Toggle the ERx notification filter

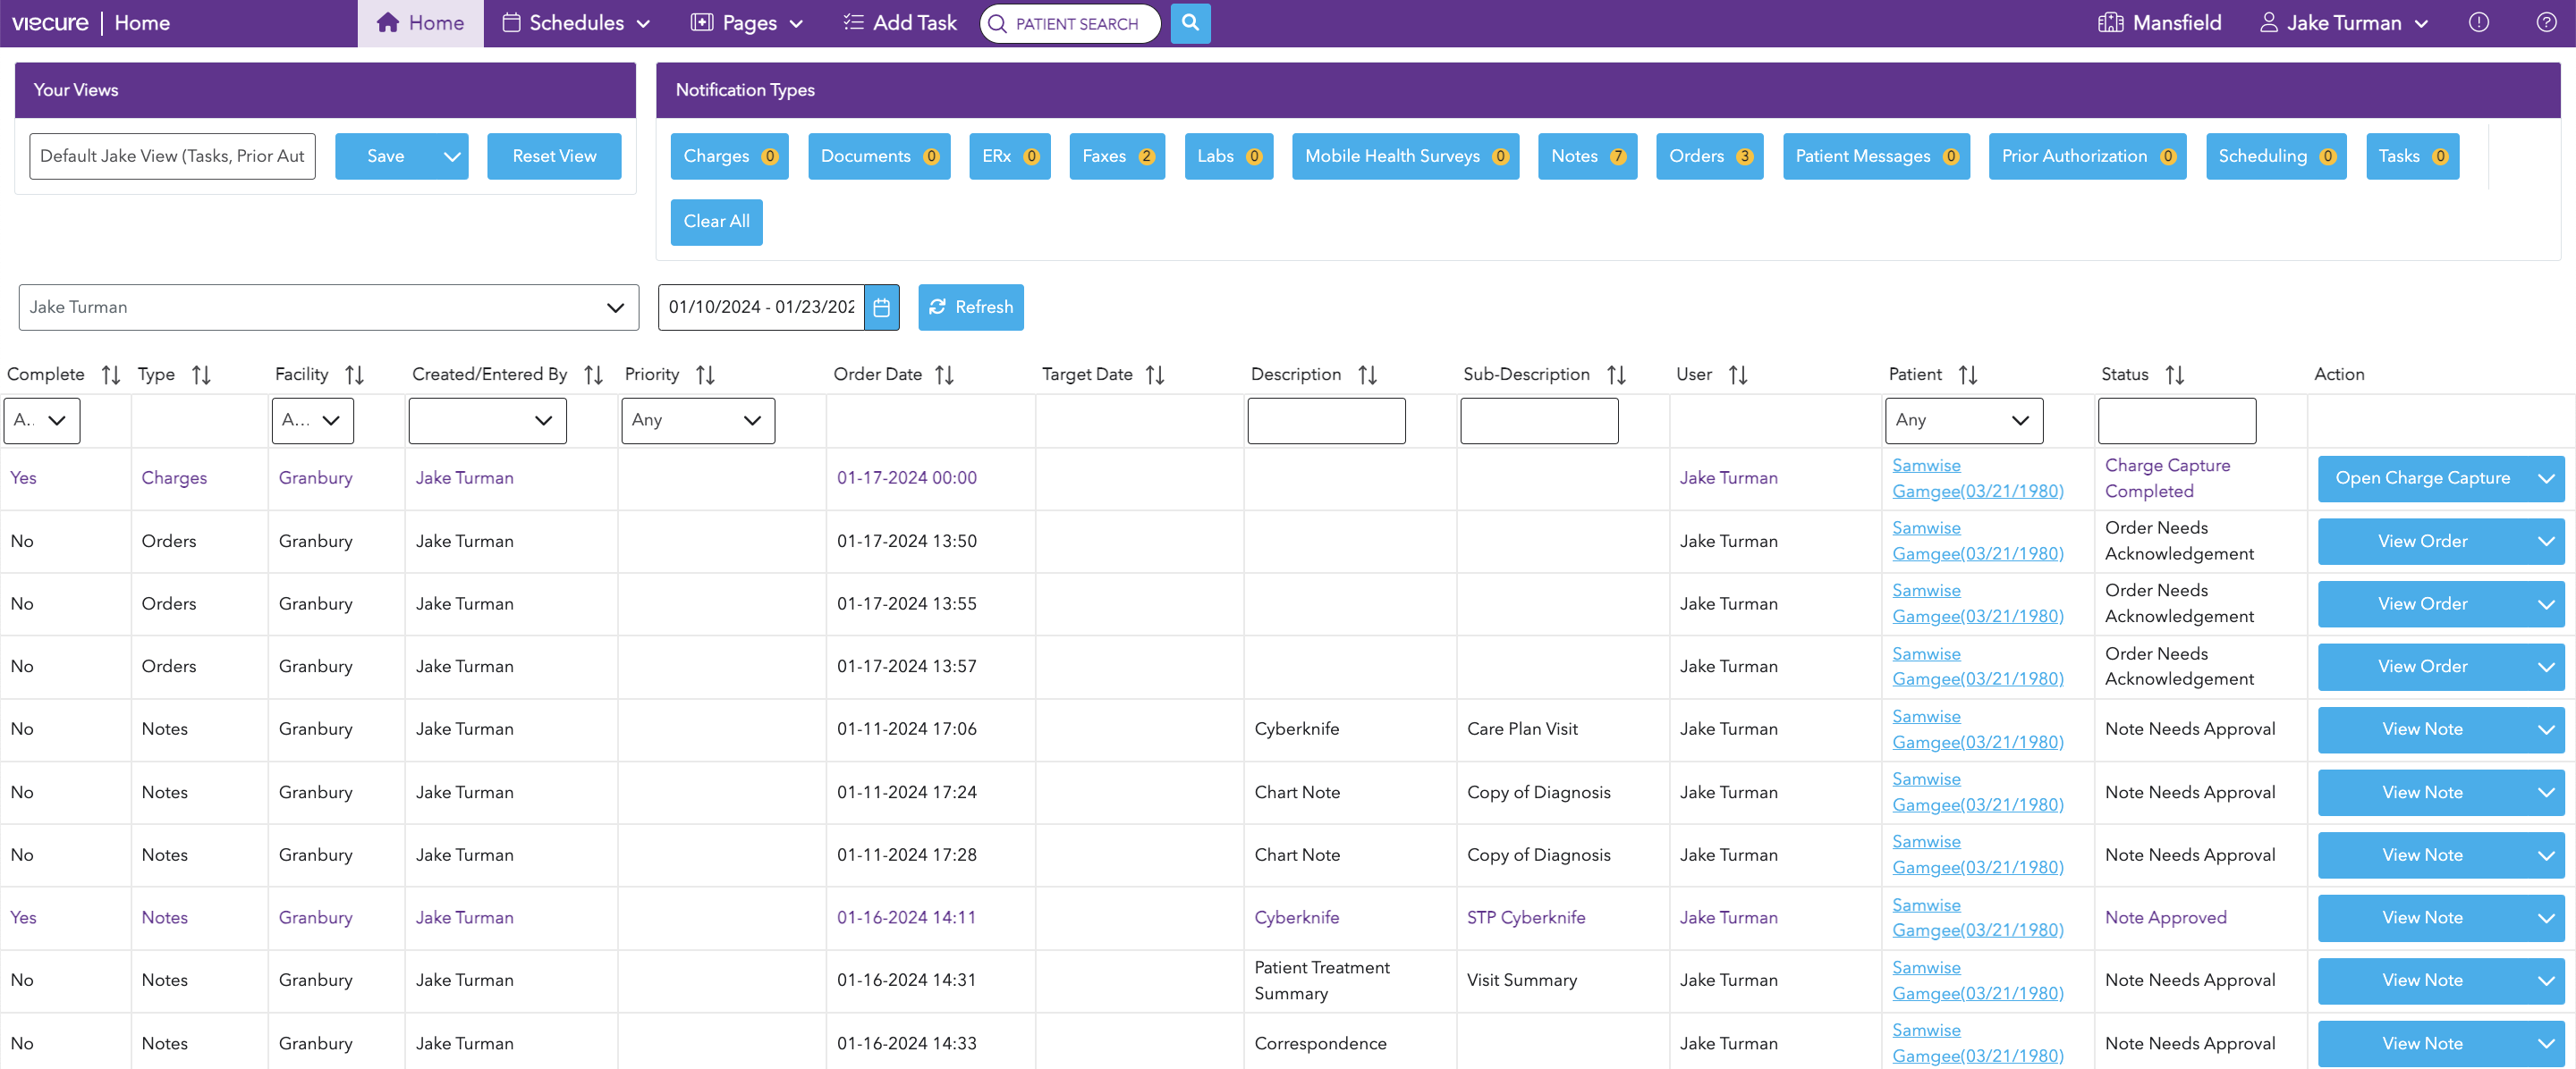click(x=1010, y=156)
